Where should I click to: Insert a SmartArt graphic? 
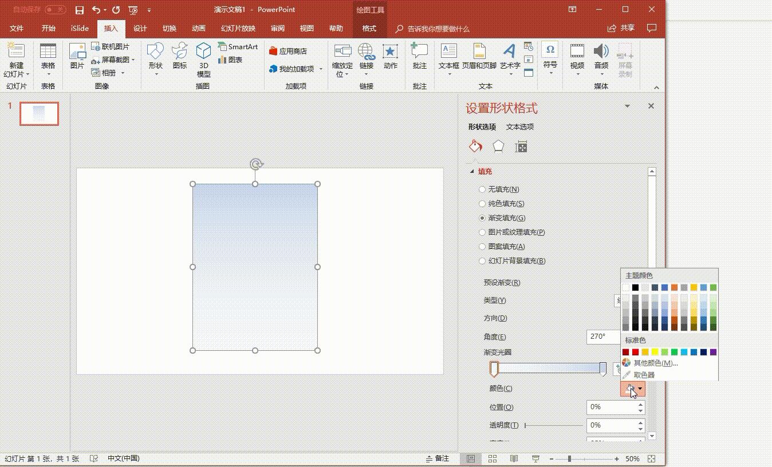point(238,46)
